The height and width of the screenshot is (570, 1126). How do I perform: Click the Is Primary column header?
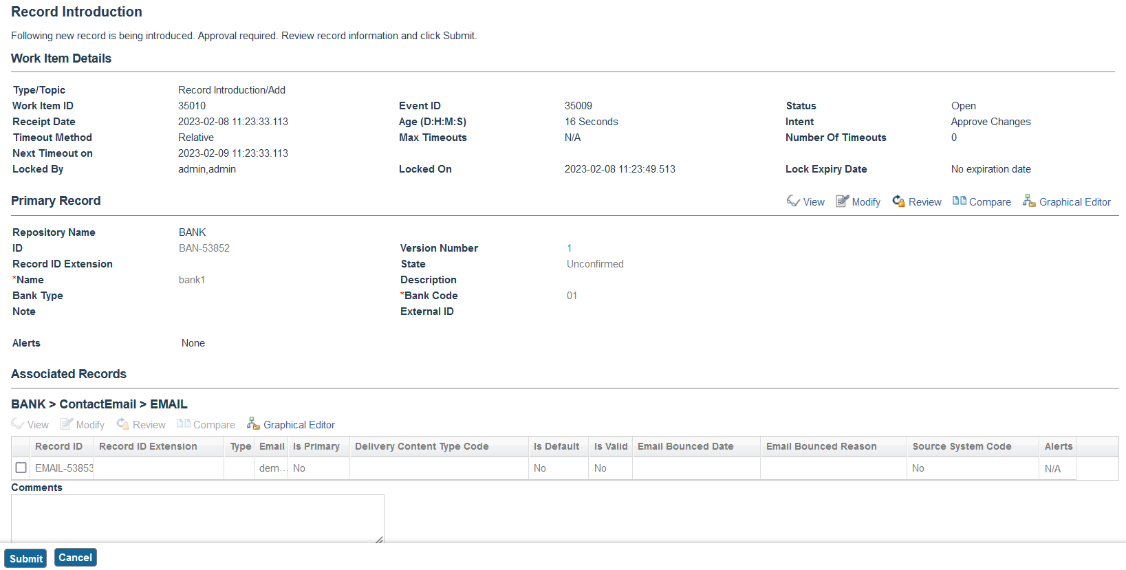point(316,446)
